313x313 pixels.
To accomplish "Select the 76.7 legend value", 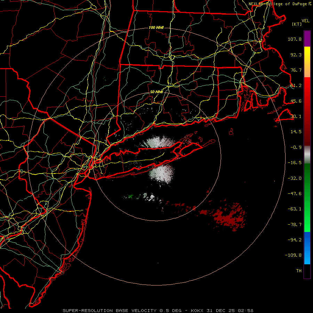I will click(x=296, y=70).
